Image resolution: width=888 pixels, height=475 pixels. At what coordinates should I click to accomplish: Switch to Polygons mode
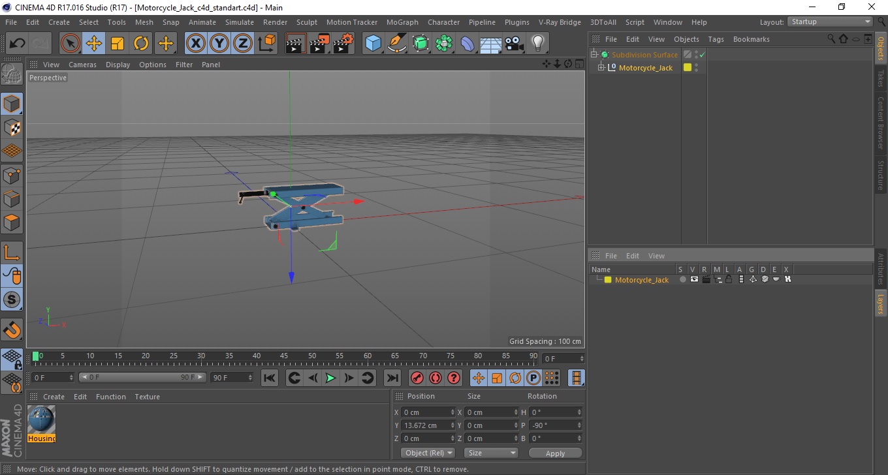click(12, 222)
